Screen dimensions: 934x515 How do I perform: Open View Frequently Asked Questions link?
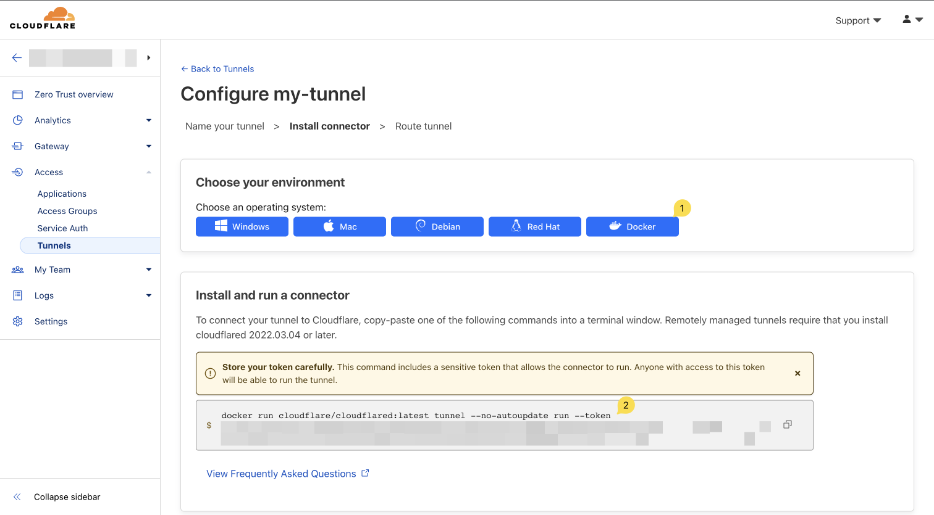pos(281,474)
